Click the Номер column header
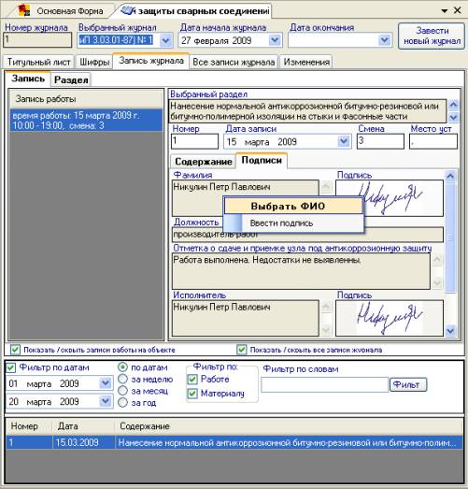Viewport: 468px width, 489px height. 29,426
